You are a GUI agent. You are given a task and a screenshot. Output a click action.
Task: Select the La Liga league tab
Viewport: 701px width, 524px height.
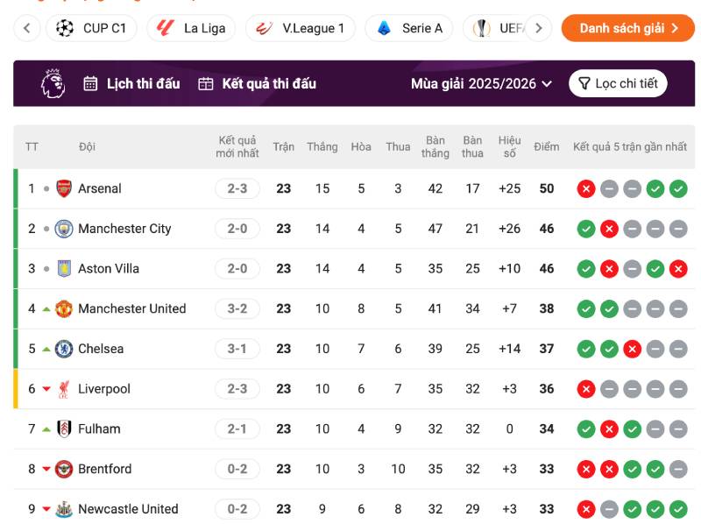point(191,28)
